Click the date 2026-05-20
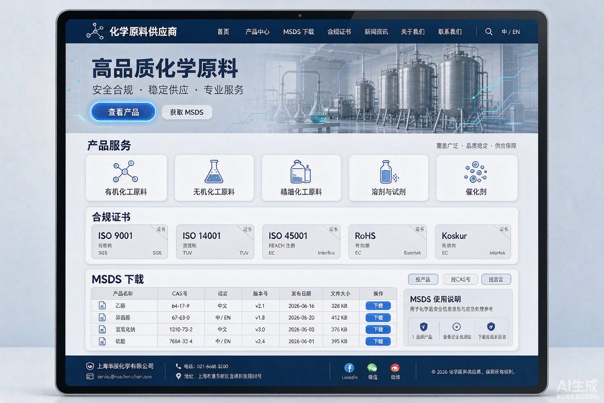604x403 pixels. point(301,318)
